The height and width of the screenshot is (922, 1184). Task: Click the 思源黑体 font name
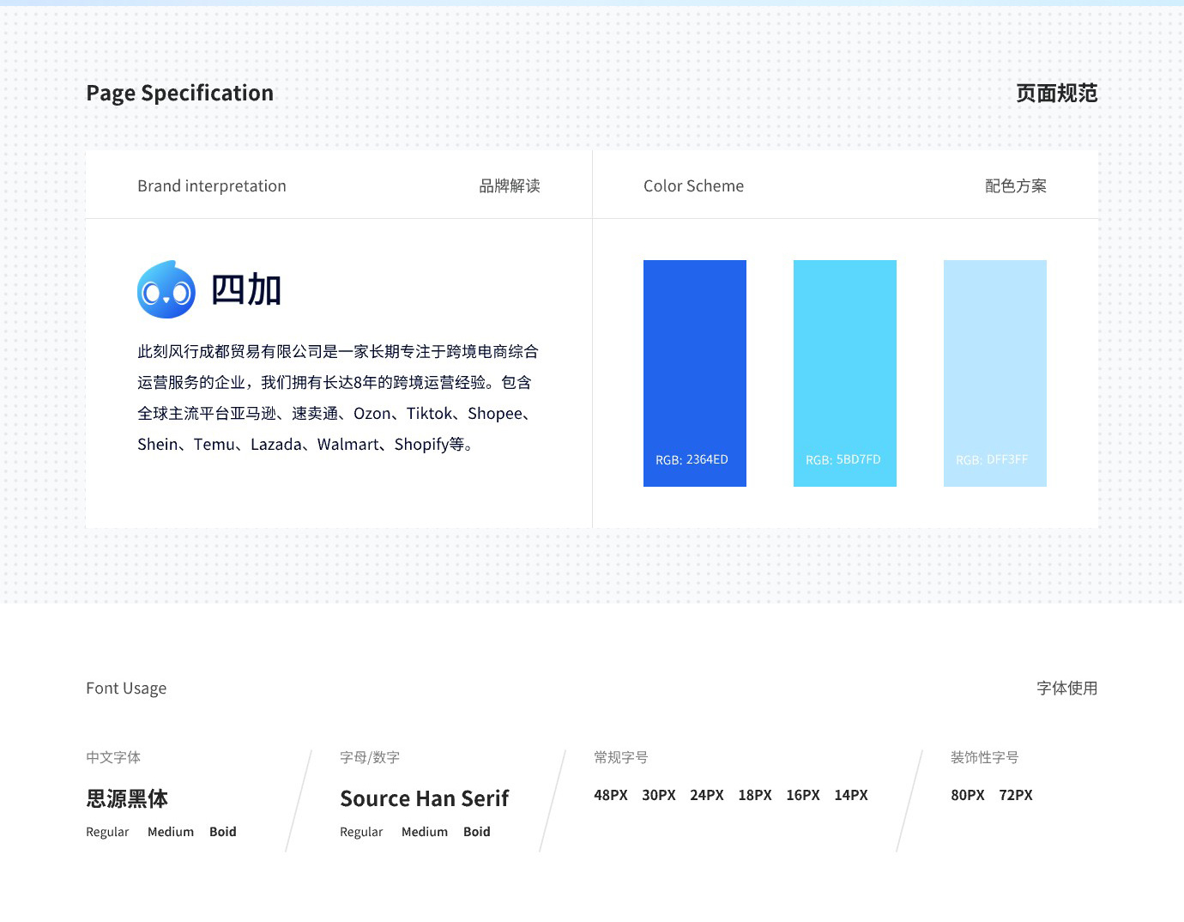[127, 798]
